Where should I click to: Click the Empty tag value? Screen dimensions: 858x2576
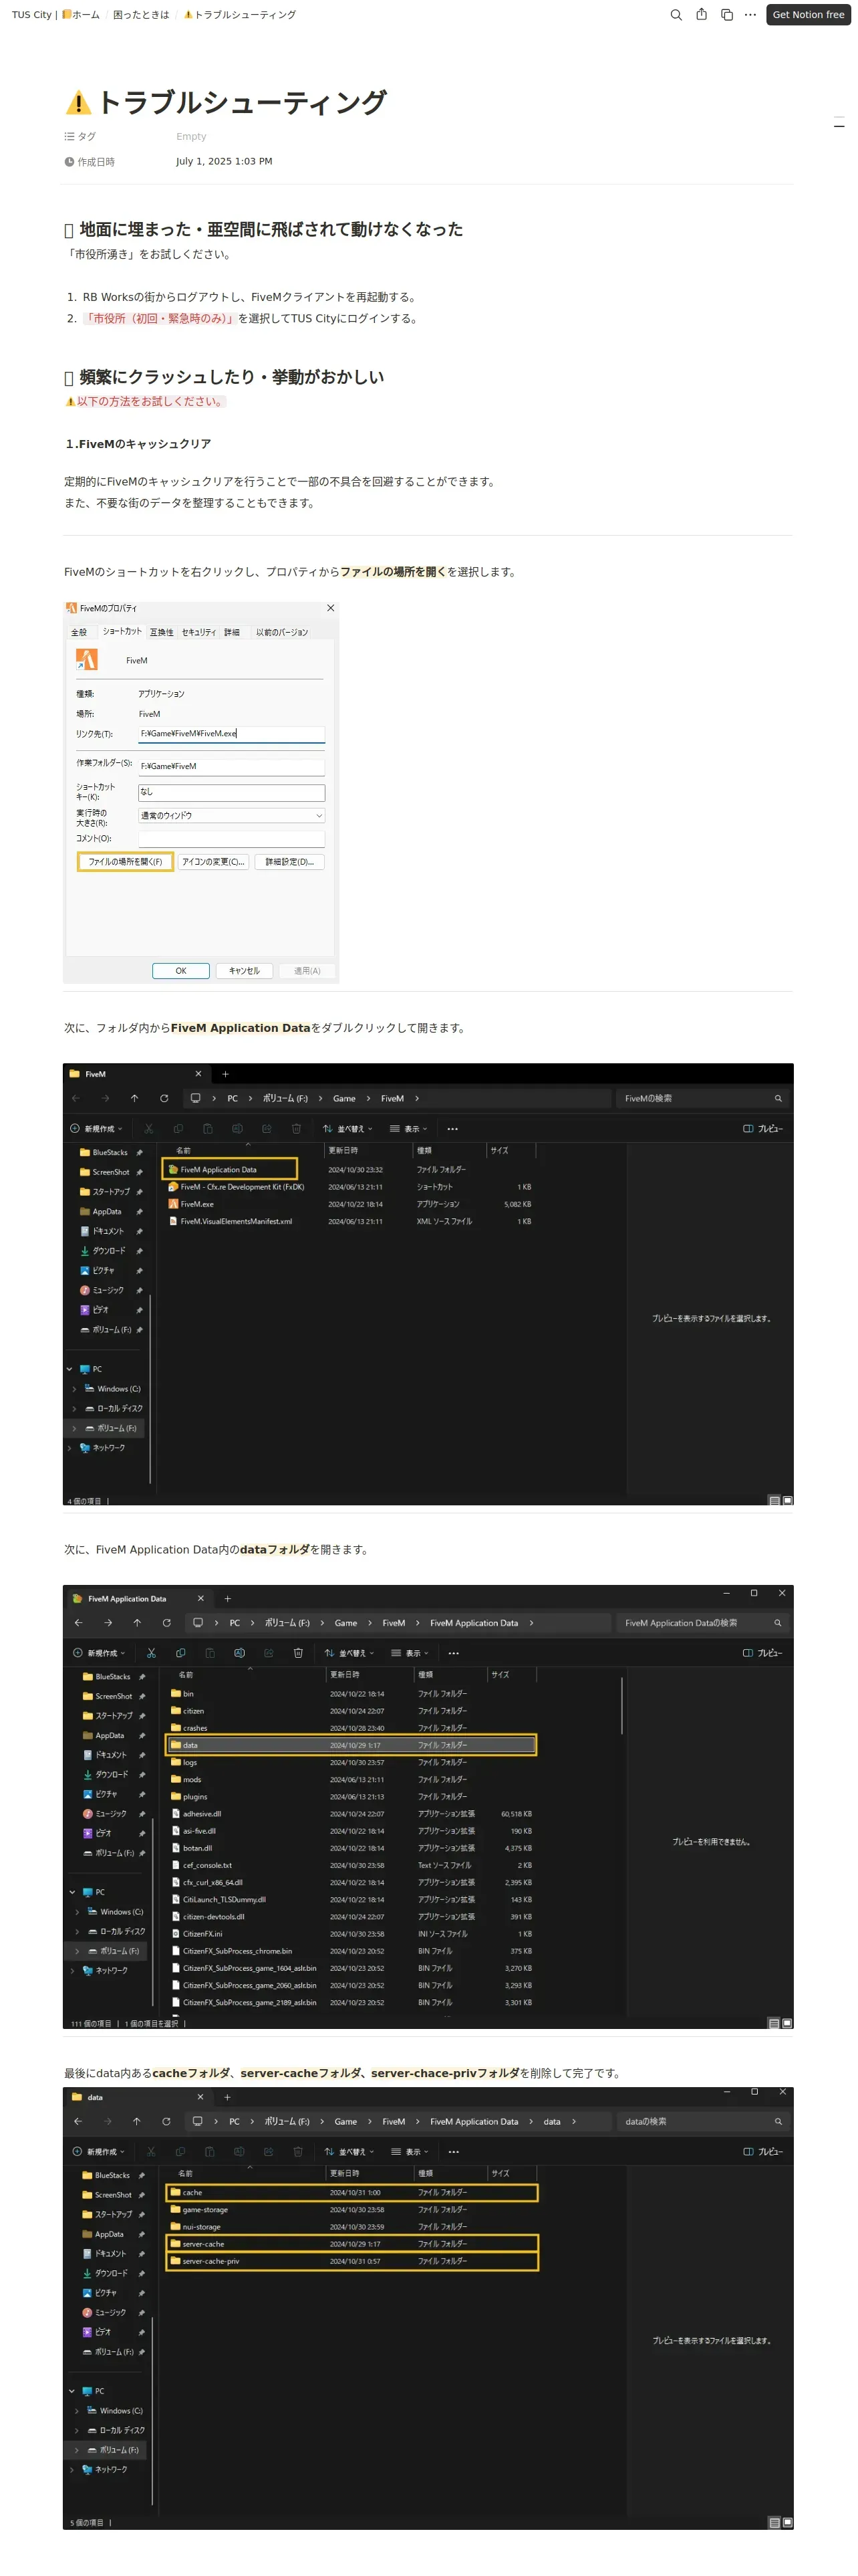[x=190, y=136]
